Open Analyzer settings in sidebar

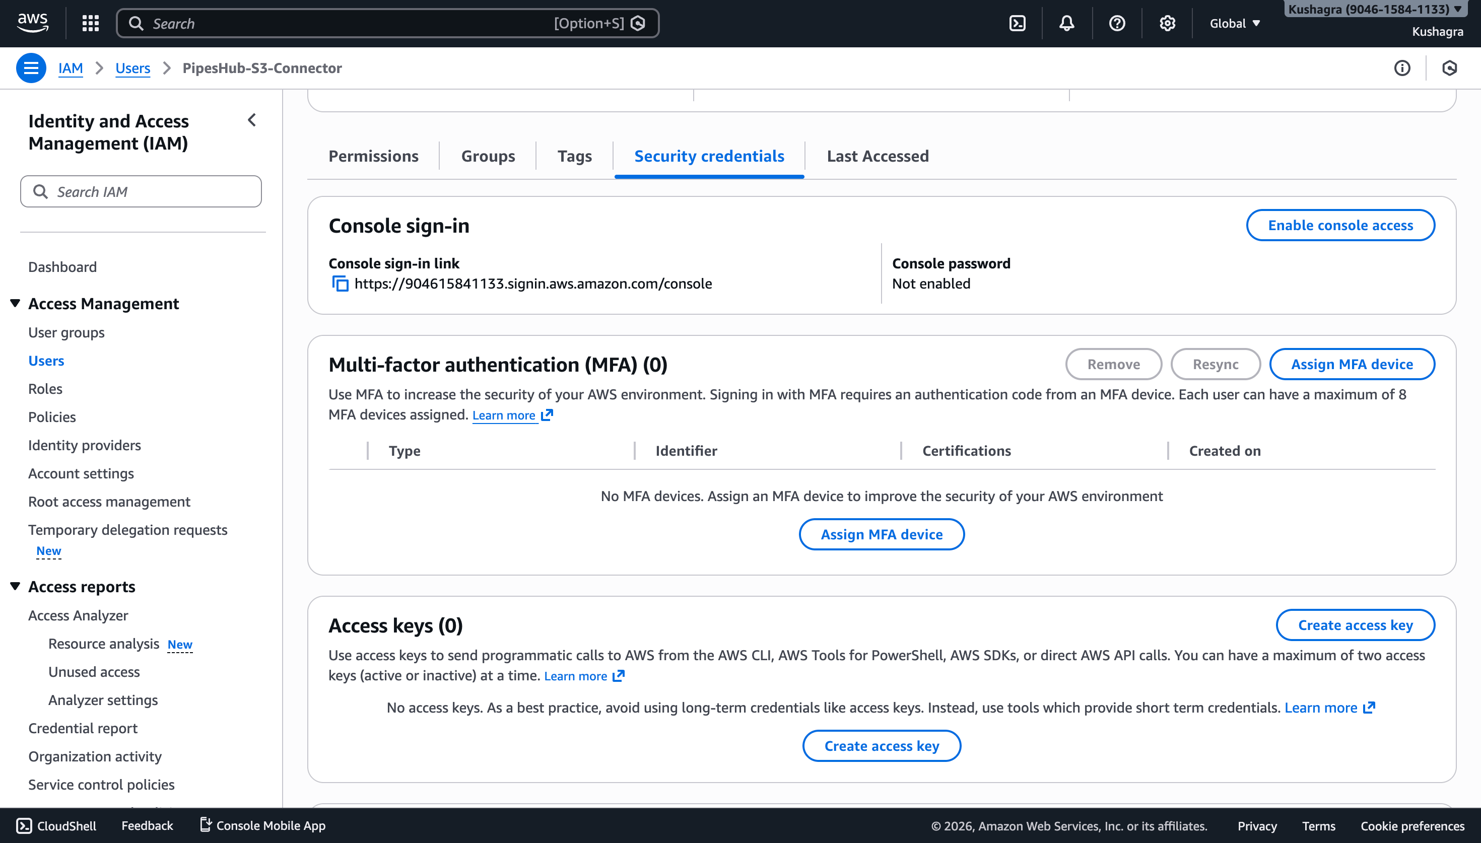pos(103,700)
